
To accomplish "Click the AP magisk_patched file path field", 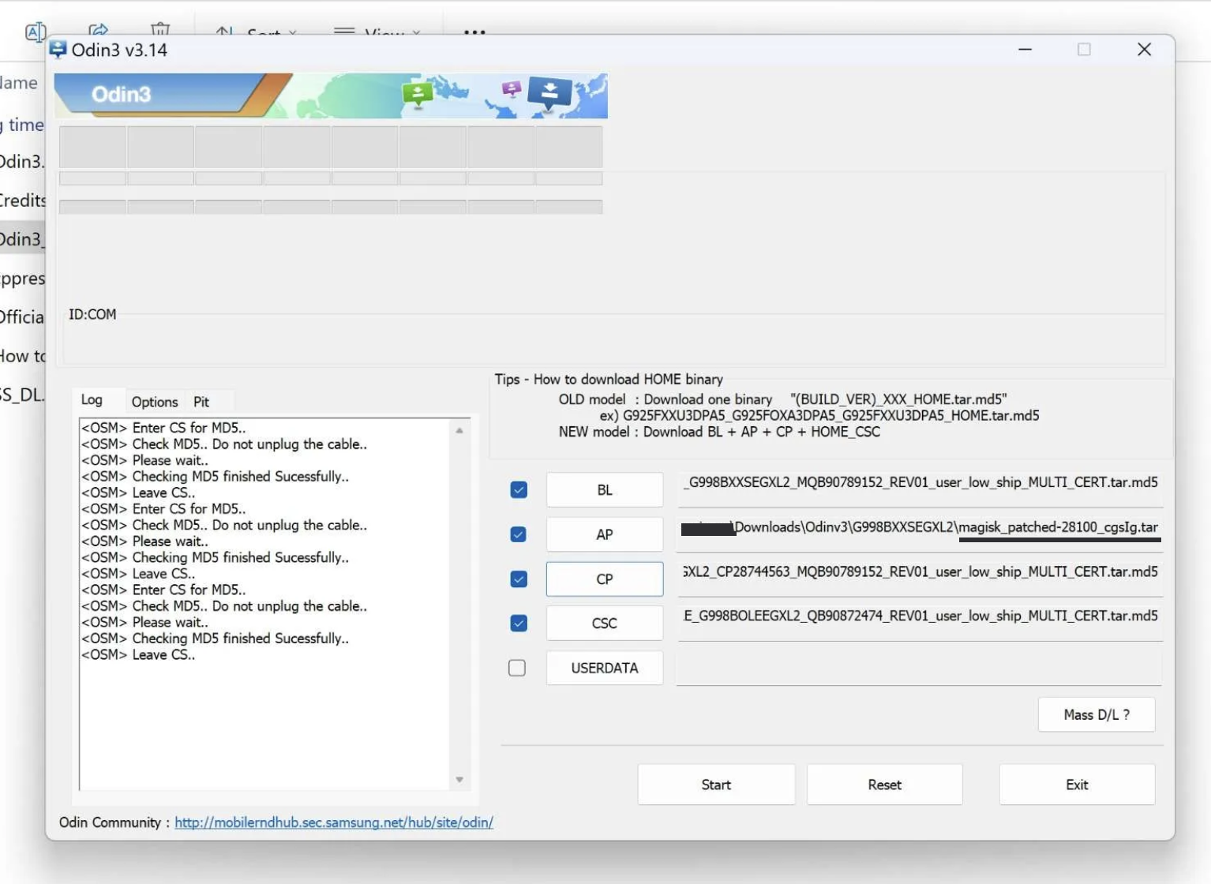I will pos(920,534).
